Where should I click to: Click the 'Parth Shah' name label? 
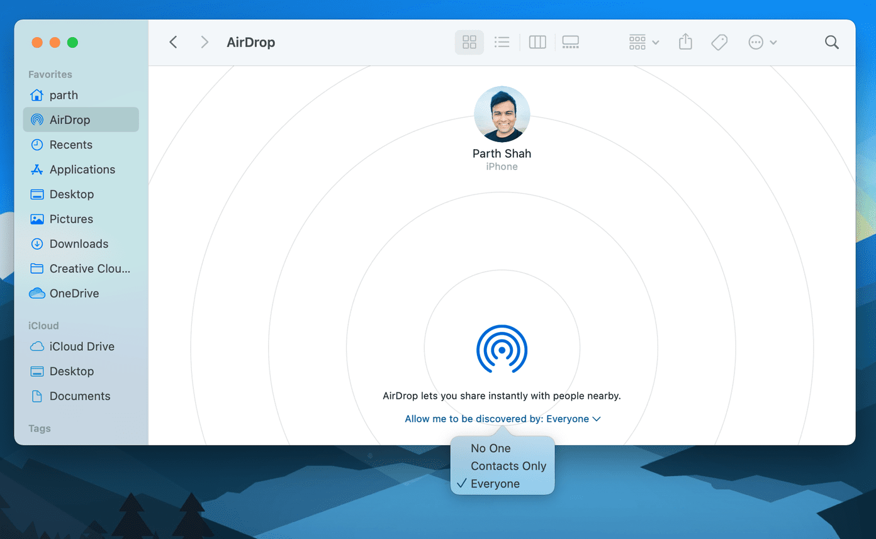(502, 153)
